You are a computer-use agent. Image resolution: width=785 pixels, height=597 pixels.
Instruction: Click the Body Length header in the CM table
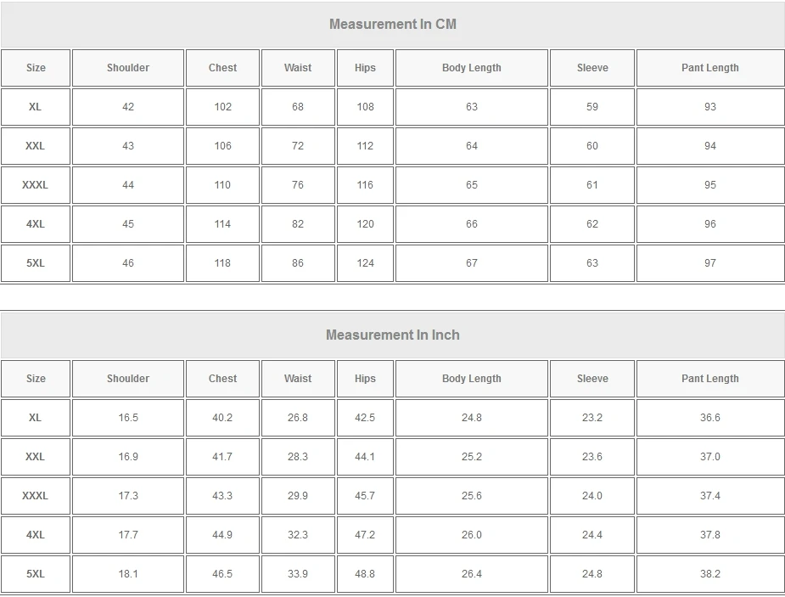[x=471, y=68]
